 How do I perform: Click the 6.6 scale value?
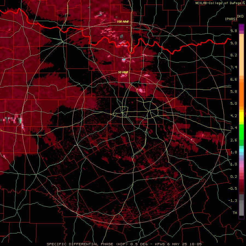pyautogui.click(x=234, y=79)
